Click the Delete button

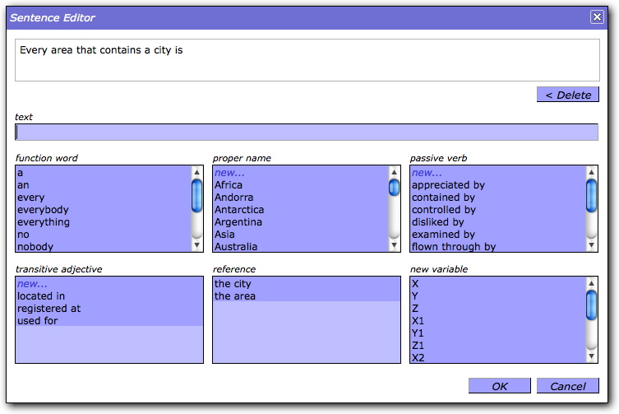567,95
